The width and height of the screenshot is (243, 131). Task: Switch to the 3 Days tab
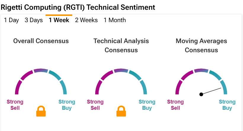tap(34, 20)
